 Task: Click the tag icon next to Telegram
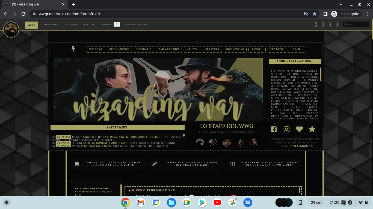point(312,146)
